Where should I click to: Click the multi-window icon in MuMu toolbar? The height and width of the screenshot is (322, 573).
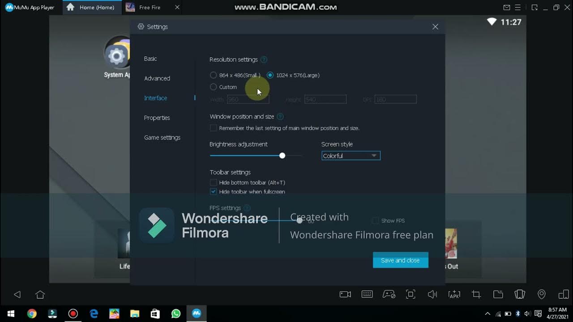564,294
